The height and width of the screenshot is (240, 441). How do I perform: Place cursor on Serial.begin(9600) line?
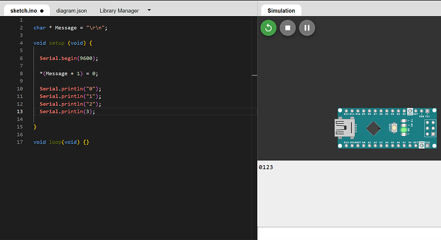click(69, 59)
